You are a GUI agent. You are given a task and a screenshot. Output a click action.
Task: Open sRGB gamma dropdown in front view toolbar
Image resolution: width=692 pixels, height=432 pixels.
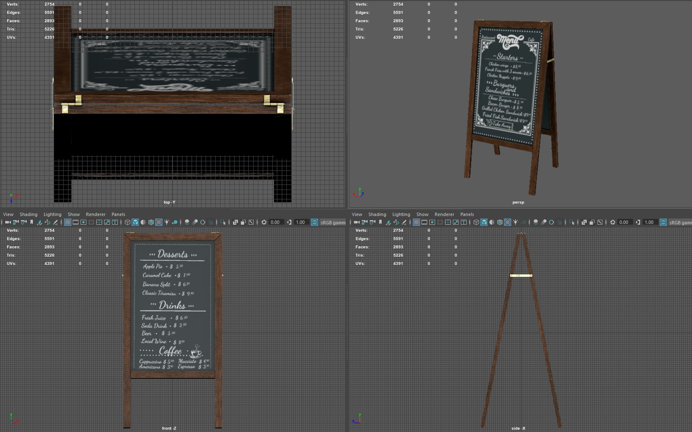(x=333, y=222)
